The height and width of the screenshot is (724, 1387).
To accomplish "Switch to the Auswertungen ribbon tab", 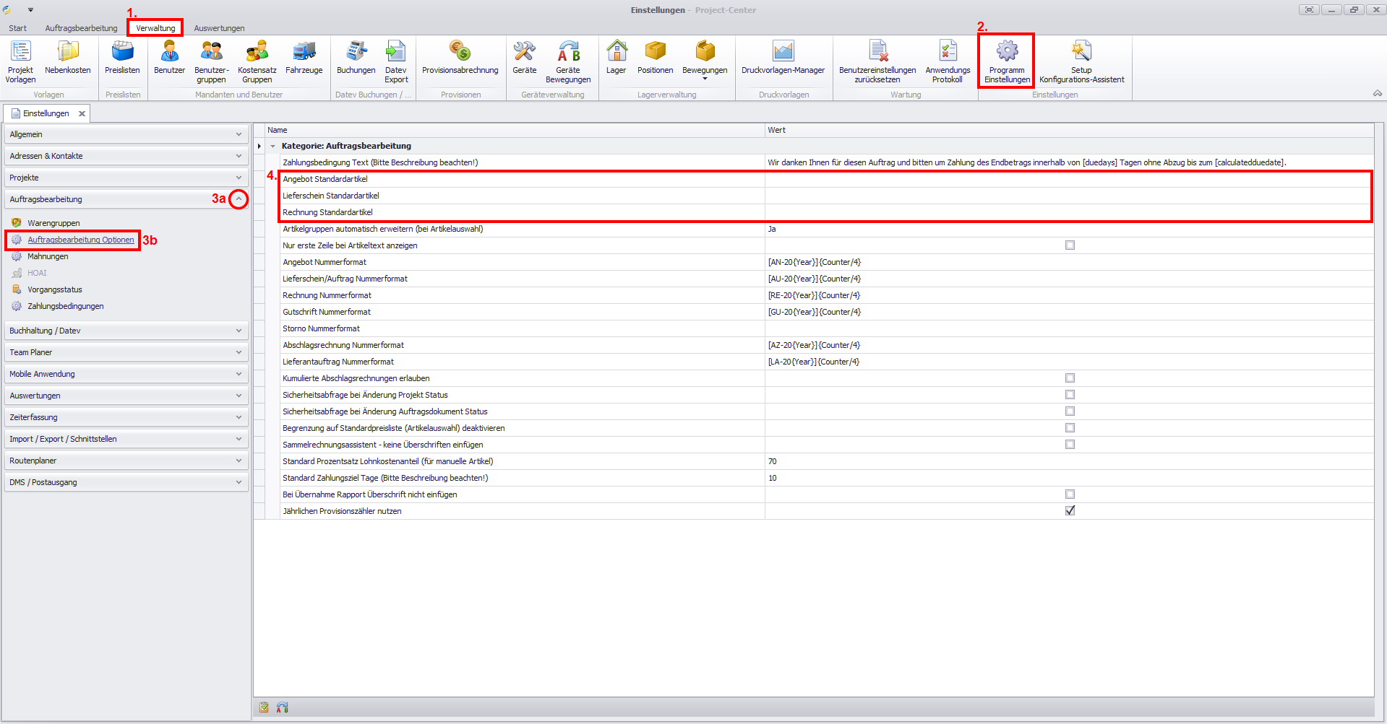I will 219,28.
